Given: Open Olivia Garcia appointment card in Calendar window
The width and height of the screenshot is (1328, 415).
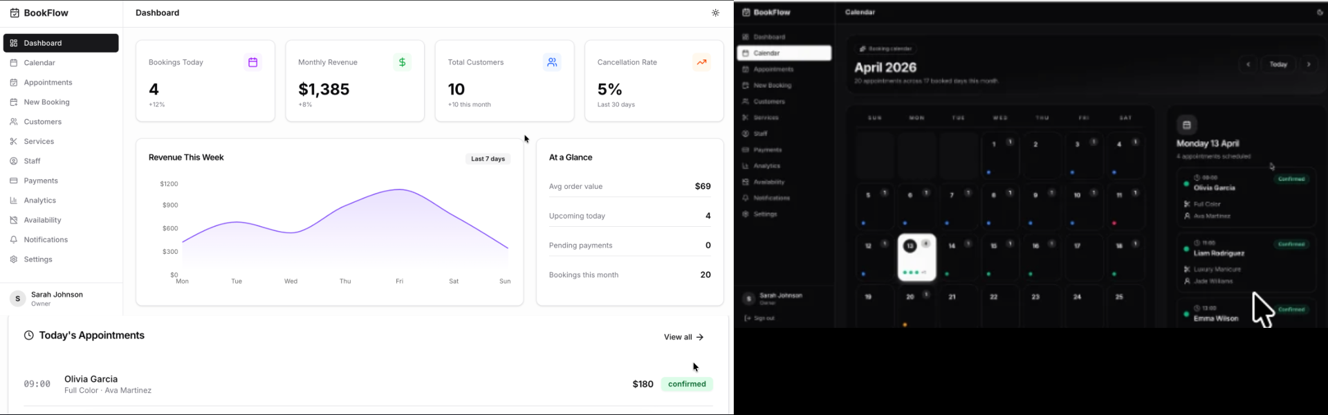Looking at the screenshot, I should coord(1246,197).
